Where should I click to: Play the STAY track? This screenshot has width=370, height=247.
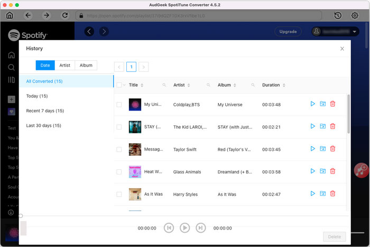click(x=313, y=126)
